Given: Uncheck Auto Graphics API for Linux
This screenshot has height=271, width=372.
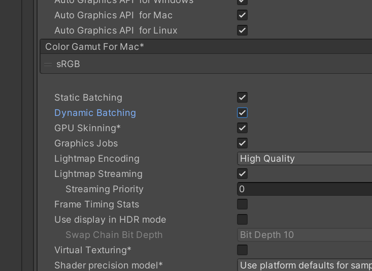Looking at the screenshot, I should 243,31.
